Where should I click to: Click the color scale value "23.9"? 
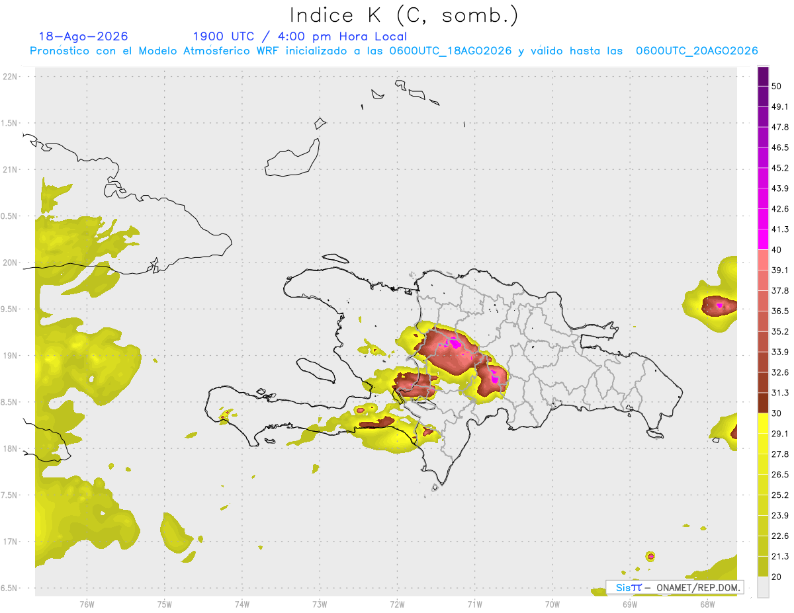click(x=780, y=516)
